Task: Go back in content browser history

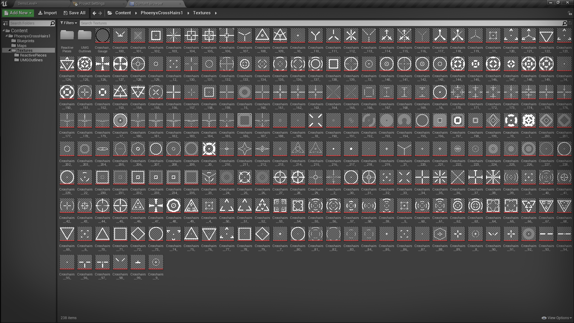Action: click(x=94, y=13)
